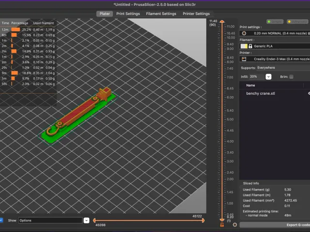The width and height of the screenshot is (310, 232).
Task: Click the 45098 move count label
Action: tap(100, 225)
